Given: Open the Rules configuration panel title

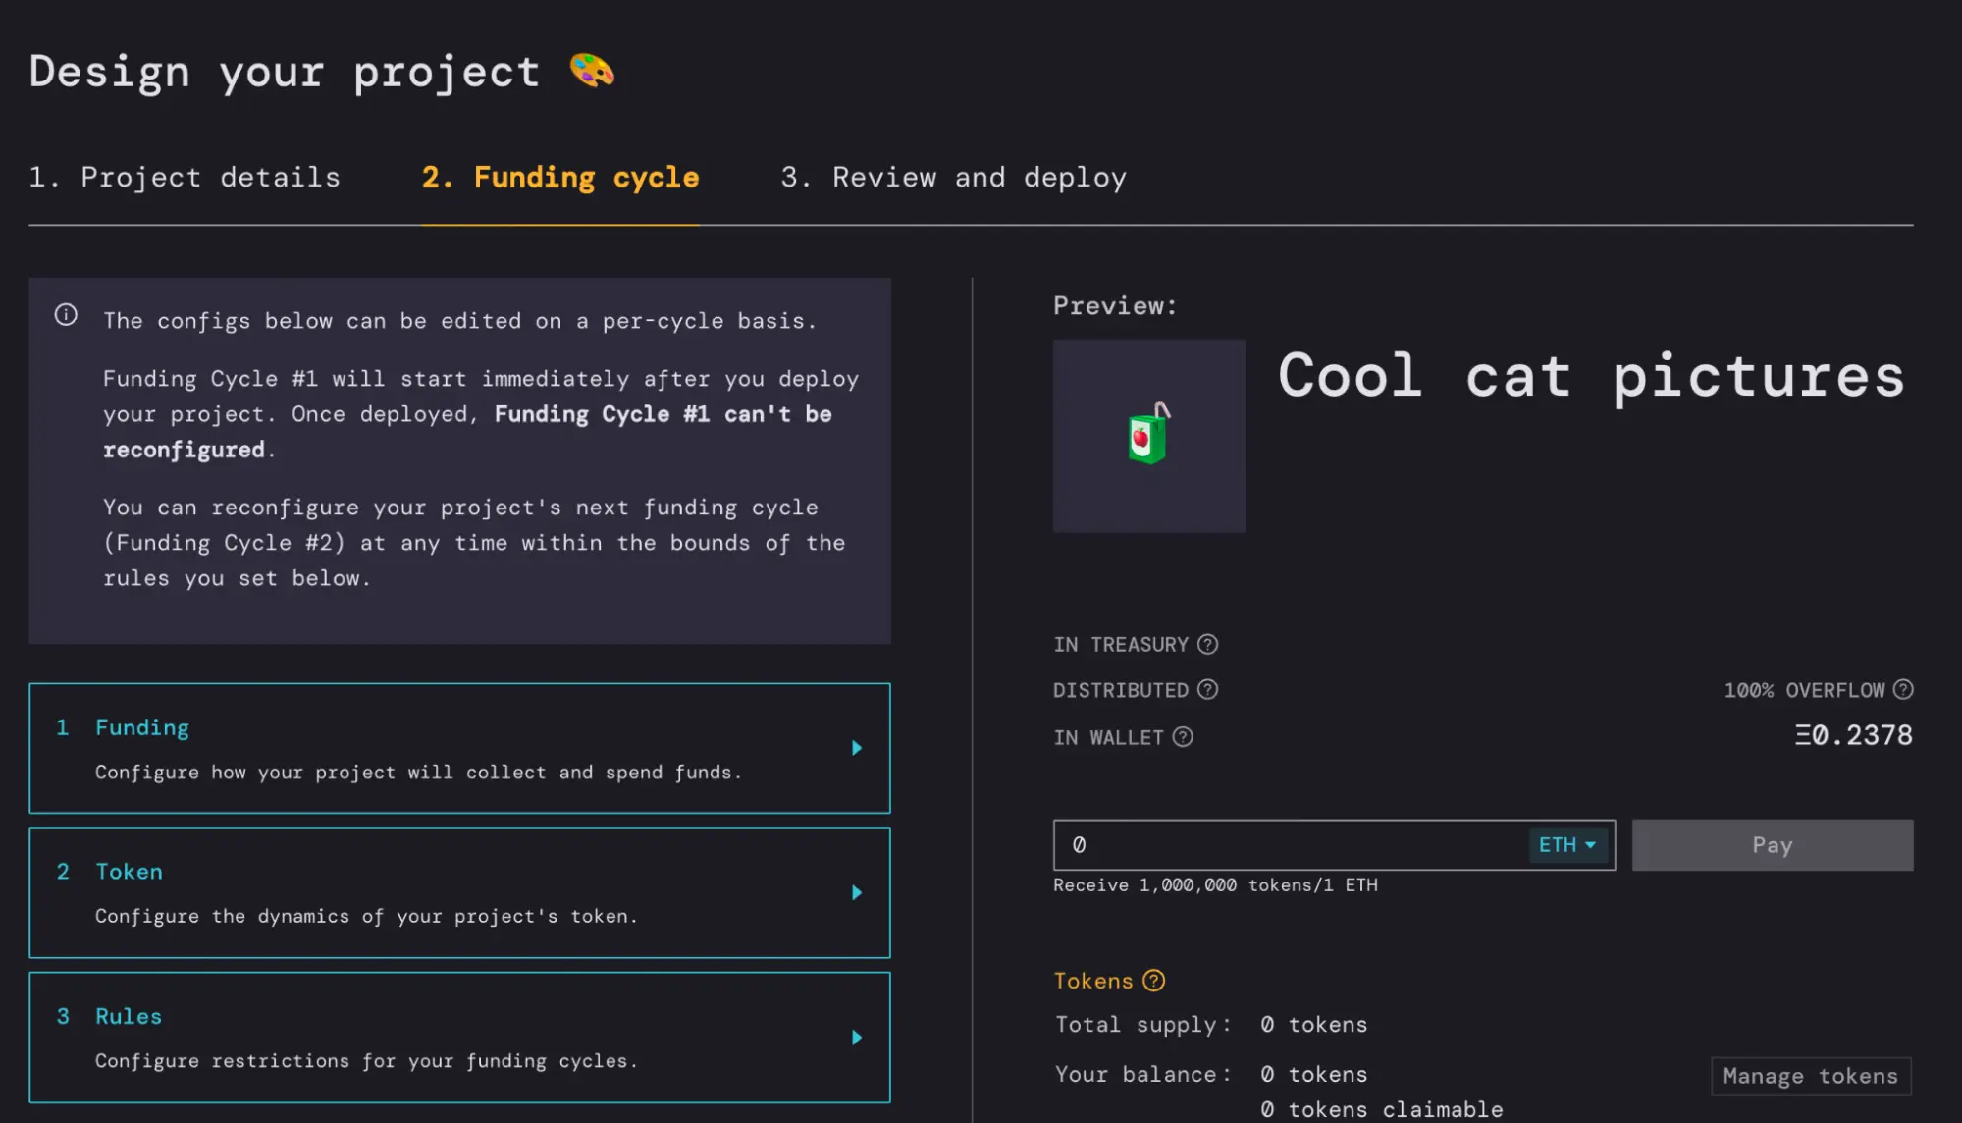Looking at the screenshot, I should (x=129, y=1016).
